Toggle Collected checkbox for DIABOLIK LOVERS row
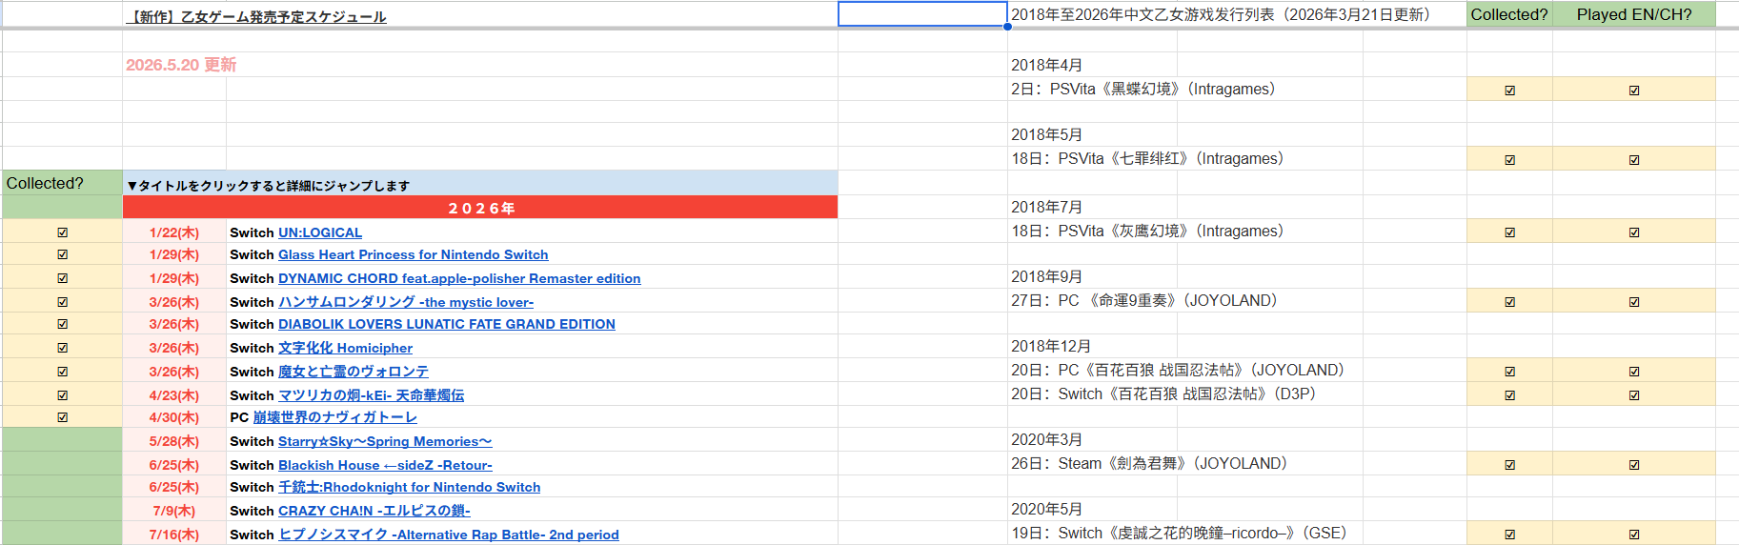Image resolution: width=1739 pixels, height=545 pixels. tap(63, 324)
